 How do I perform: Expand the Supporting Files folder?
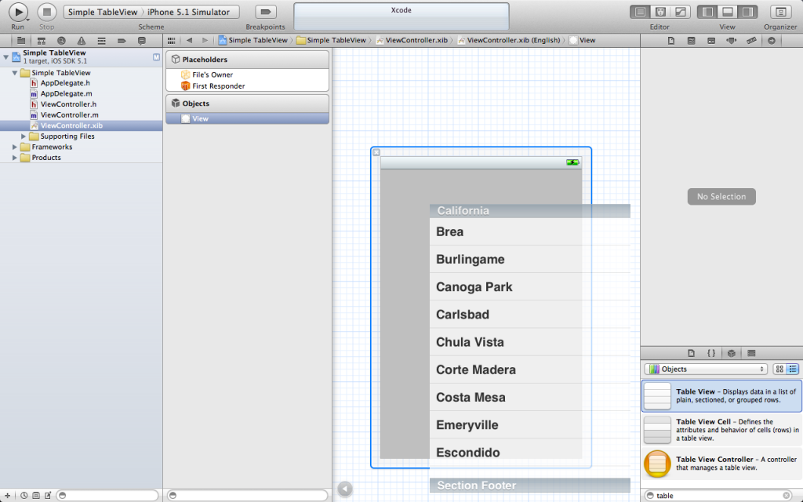24,136
